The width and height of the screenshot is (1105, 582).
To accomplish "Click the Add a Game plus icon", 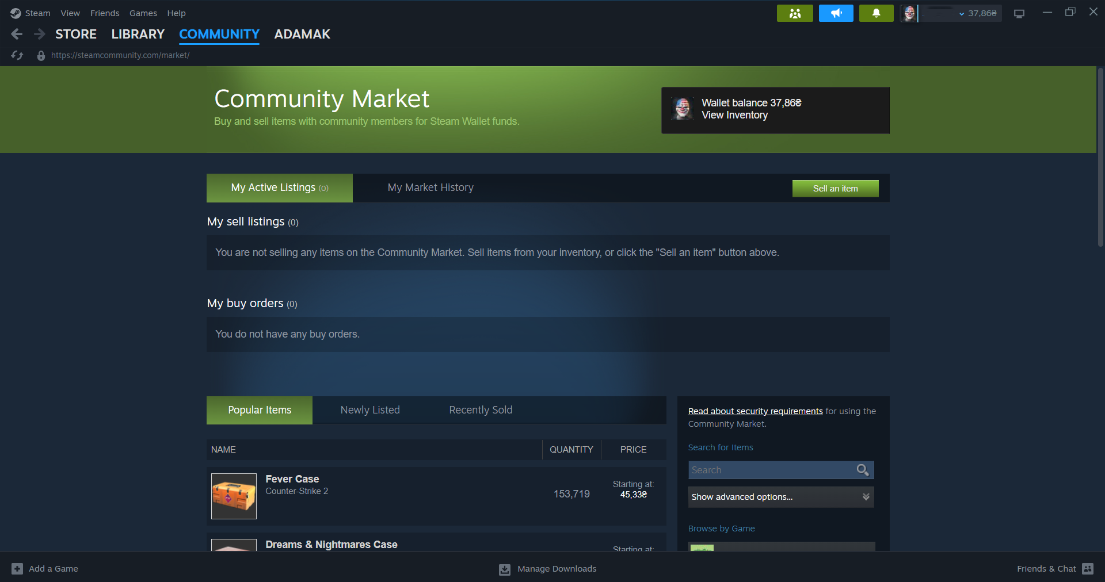I will coord(17,569).
